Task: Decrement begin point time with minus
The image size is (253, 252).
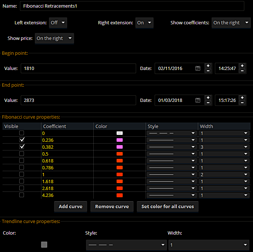Action: pyautogui.click(x=242, y=71)
